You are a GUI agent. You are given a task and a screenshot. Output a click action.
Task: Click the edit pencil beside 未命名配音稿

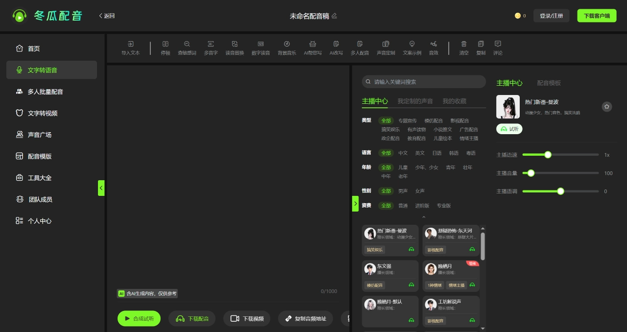[335, 16]
